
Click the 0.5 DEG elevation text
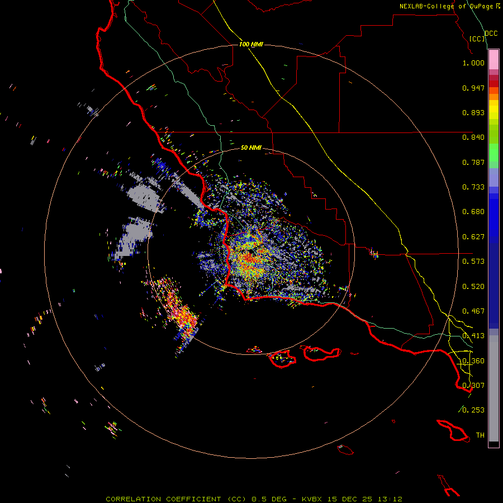(x=270, y=499)
